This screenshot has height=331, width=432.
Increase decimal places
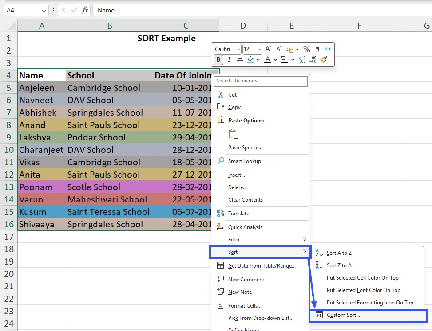click(x=302, y=60)
